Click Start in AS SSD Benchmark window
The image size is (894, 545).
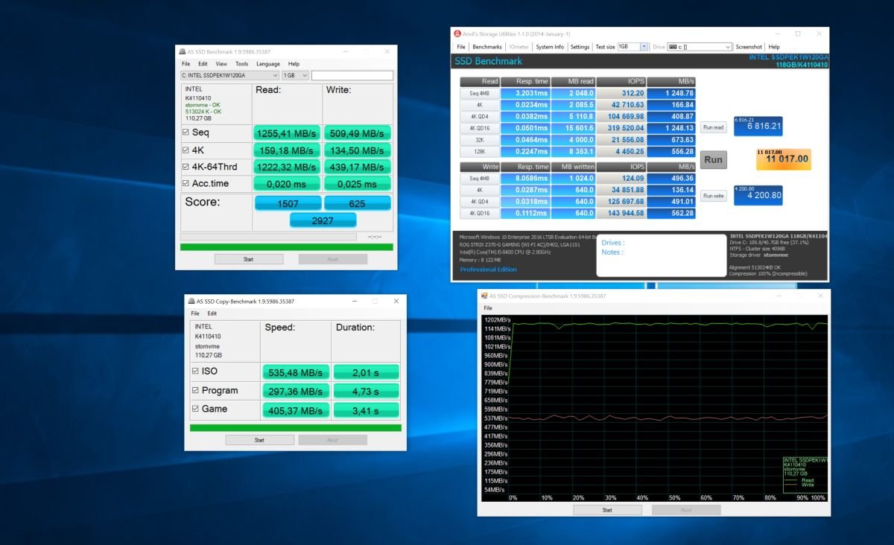tap(249, 259)
